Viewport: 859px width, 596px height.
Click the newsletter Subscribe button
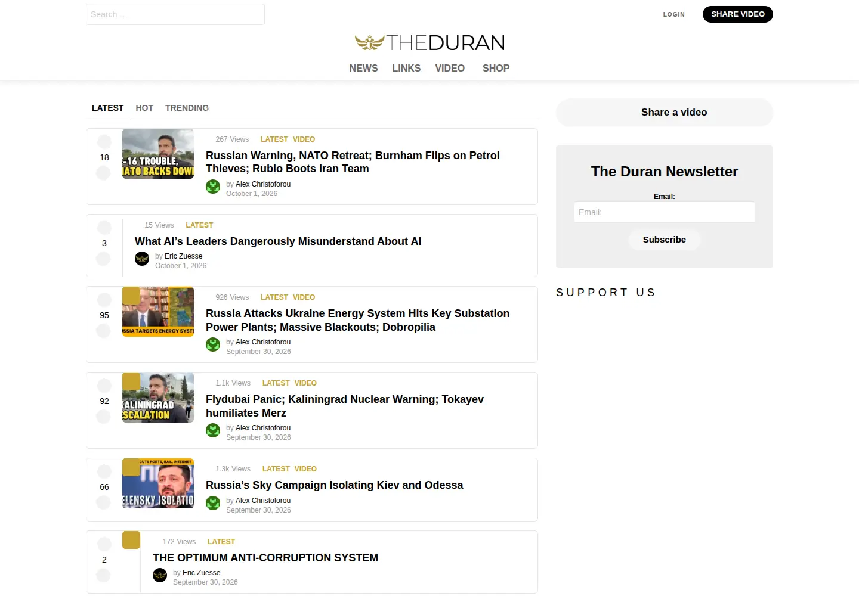coord(665,240)
